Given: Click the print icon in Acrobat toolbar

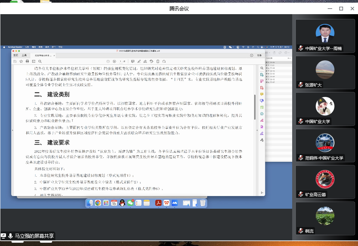Looking at the screenshot, I should pos(27,61).
